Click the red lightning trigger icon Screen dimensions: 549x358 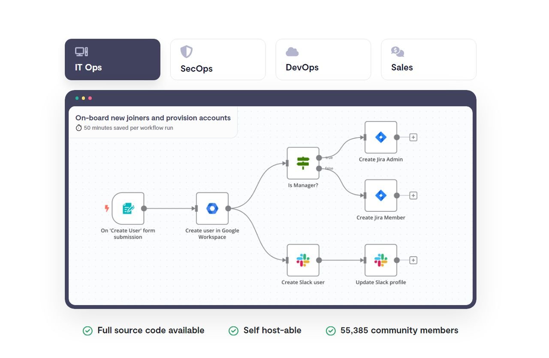[107, 209]
